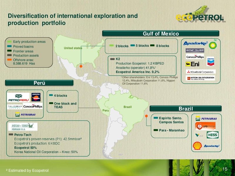235x176 pixels.
Task: Click the Talisman Energy logo
Action: click(x=15, y=106)
